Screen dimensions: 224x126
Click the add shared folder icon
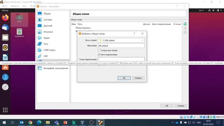[185, 24]
